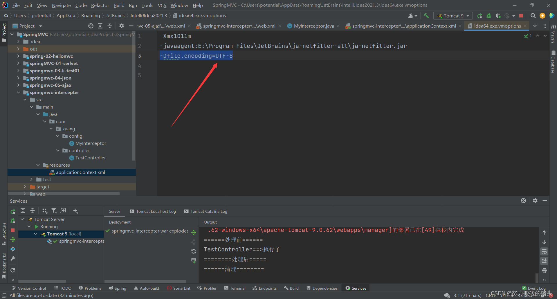Hide the Project panel with minus icon
The height and width of the screenshot is (299, 557).
[131, 26]
